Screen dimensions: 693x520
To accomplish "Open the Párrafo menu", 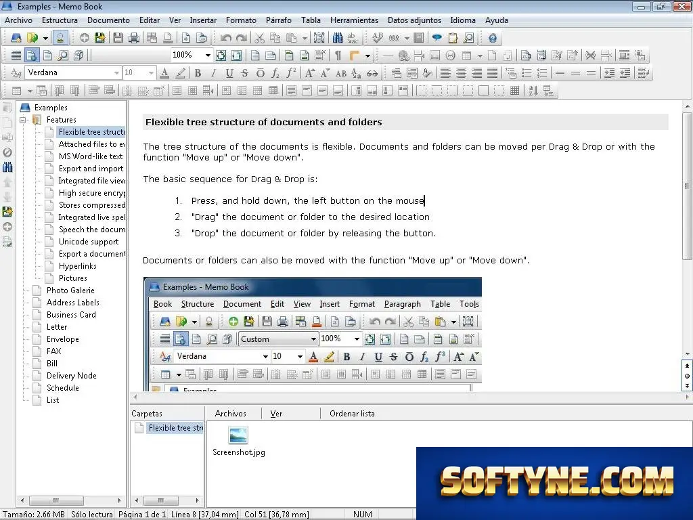I will pyautogui.click(x=278, y=20).
